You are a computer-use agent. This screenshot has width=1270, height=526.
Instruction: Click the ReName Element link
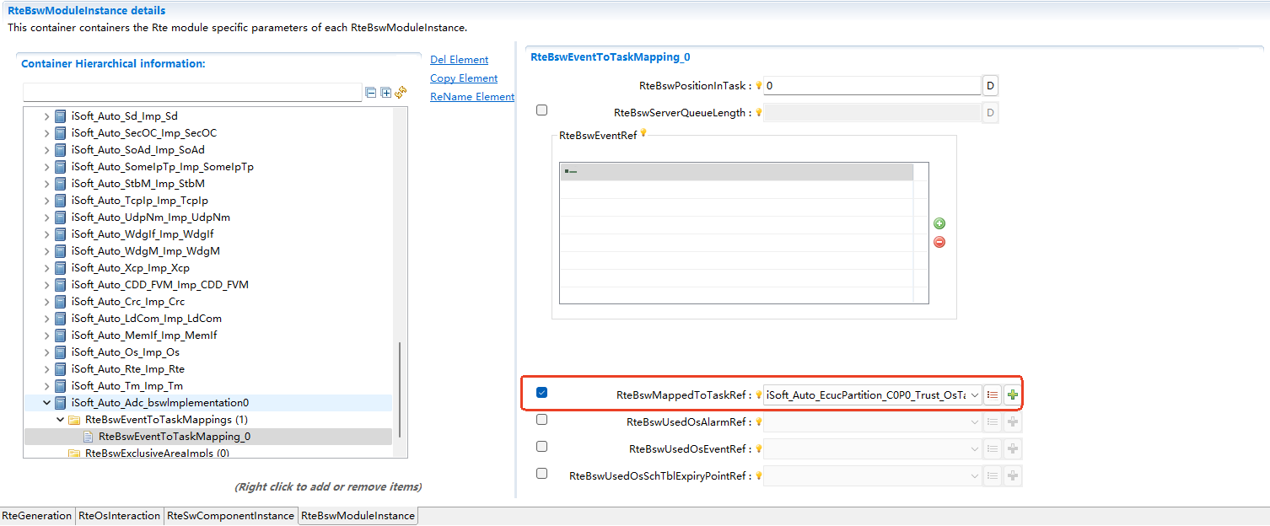[471, 97]
